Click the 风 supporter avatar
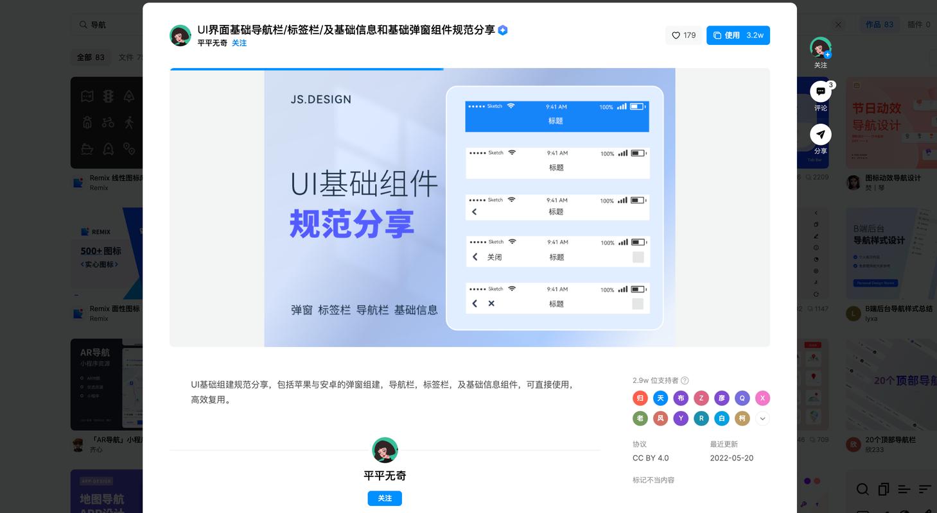Screen dimensions: 937x513 [x=660, y=419]
